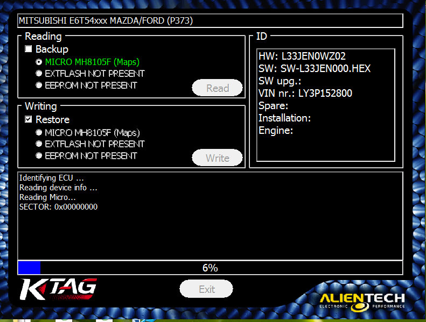
Task: Click the SW upg.: line in ID box
Action: tap(280, 81)
